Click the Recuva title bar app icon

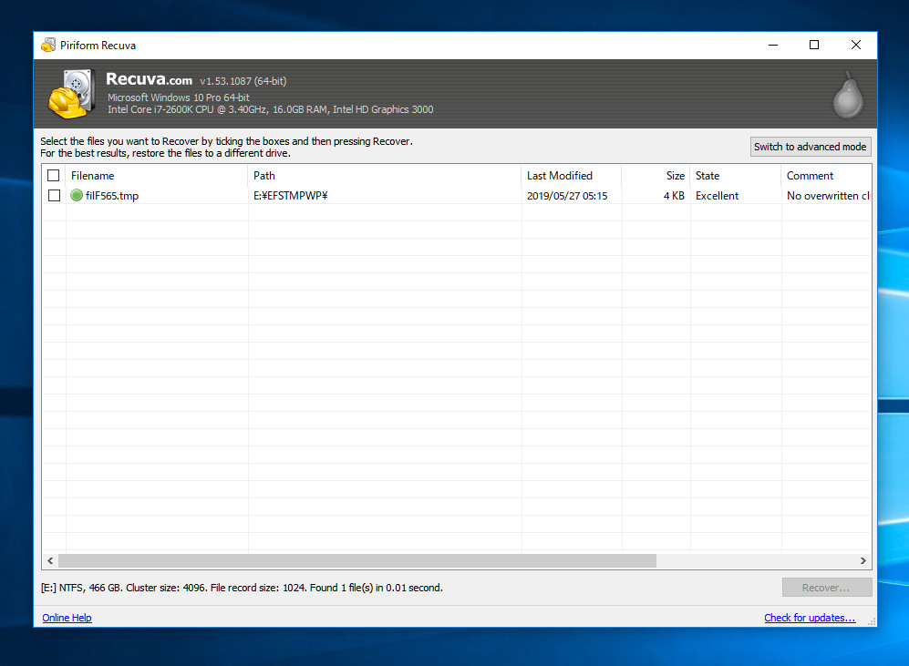[48, 46]
